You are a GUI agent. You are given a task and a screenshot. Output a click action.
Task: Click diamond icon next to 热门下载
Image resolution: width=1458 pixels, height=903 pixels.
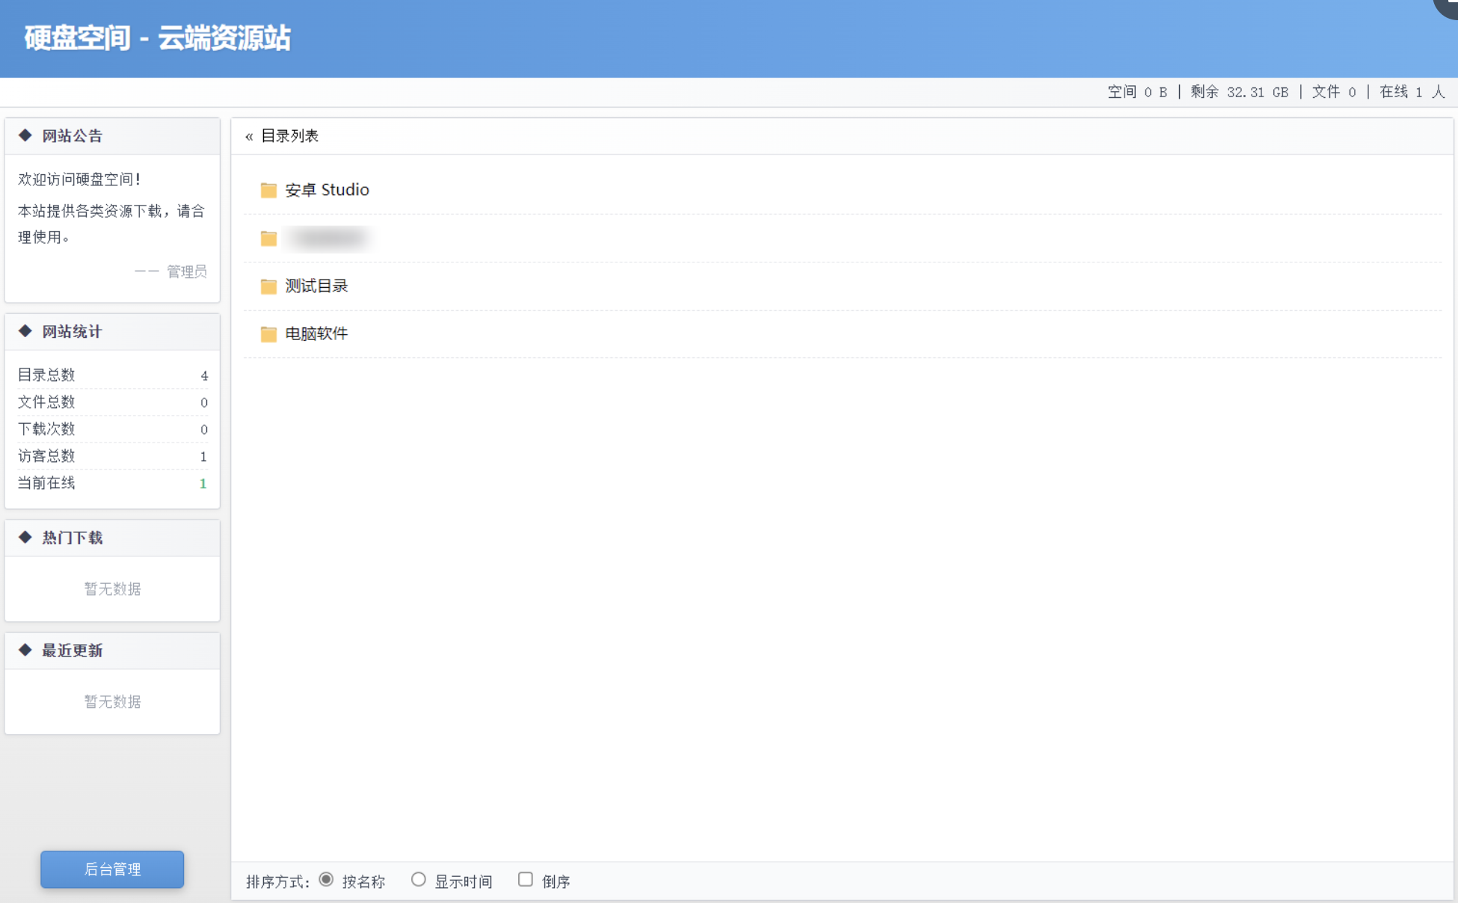[x=25, y=537]
